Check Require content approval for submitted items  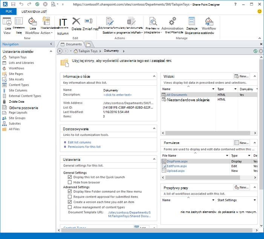coord(70,197)
